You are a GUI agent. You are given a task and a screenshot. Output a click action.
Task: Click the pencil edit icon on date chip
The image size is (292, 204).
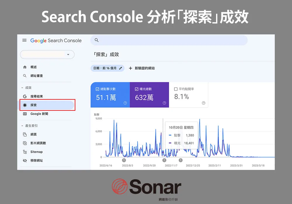click(121, 68)
